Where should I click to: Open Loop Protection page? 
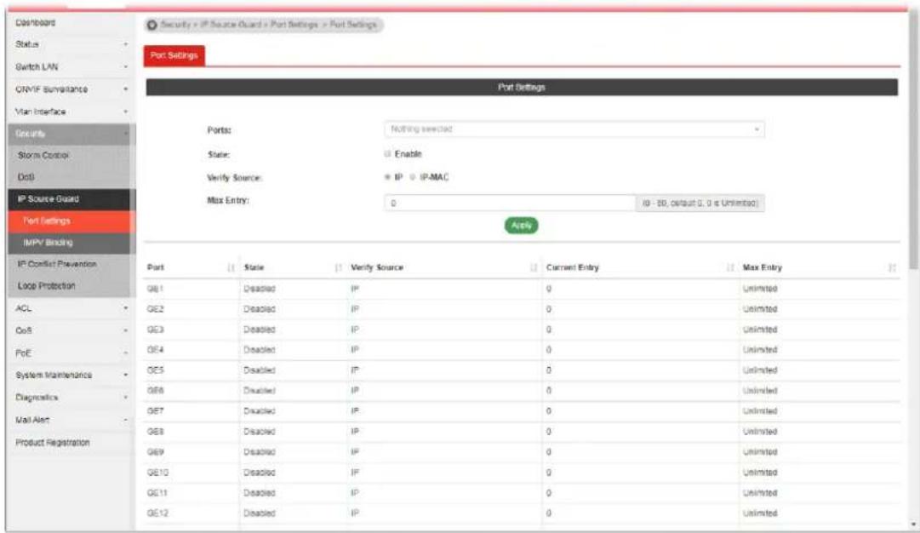point(71,286)
